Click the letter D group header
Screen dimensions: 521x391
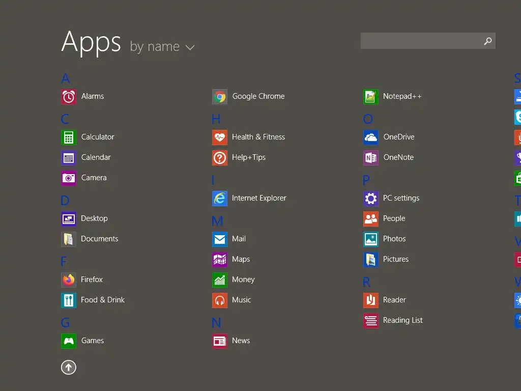coord(65,201)
